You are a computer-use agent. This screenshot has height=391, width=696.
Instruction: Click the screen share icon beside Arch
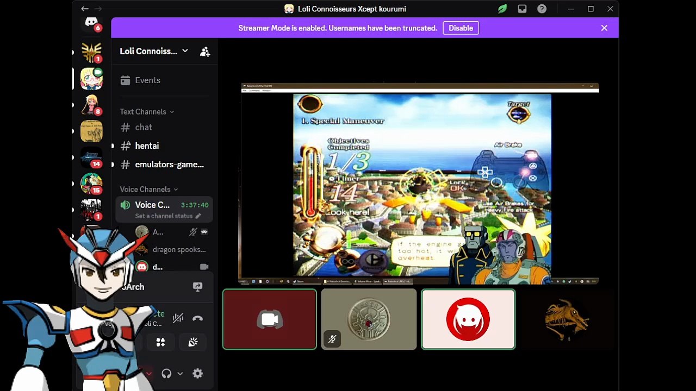coord(197,287)
